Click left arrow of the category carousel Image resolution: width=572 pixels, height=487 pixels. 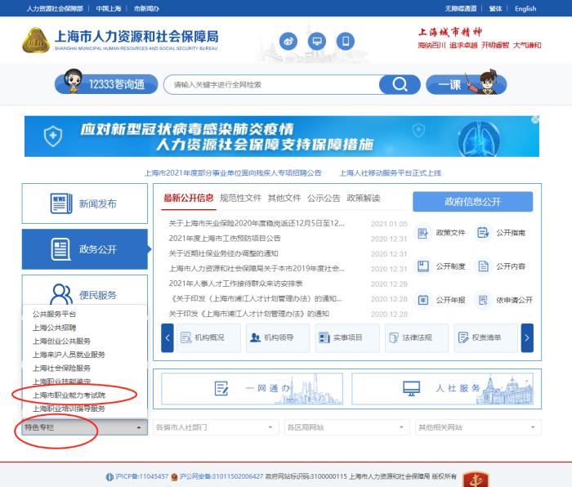point(167,337)
